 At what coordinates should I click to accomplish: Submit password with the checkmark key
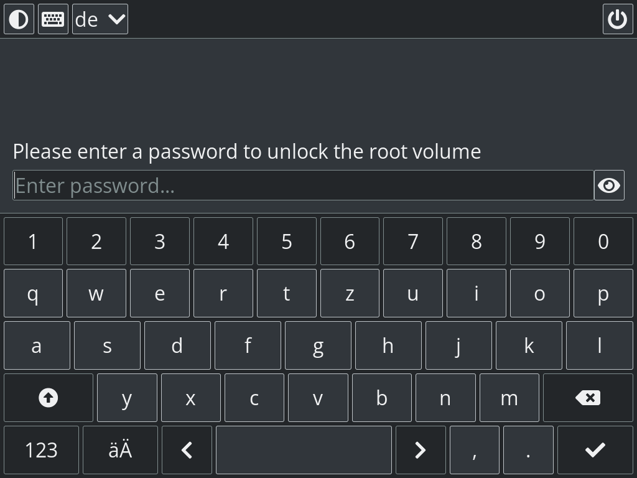595,449
